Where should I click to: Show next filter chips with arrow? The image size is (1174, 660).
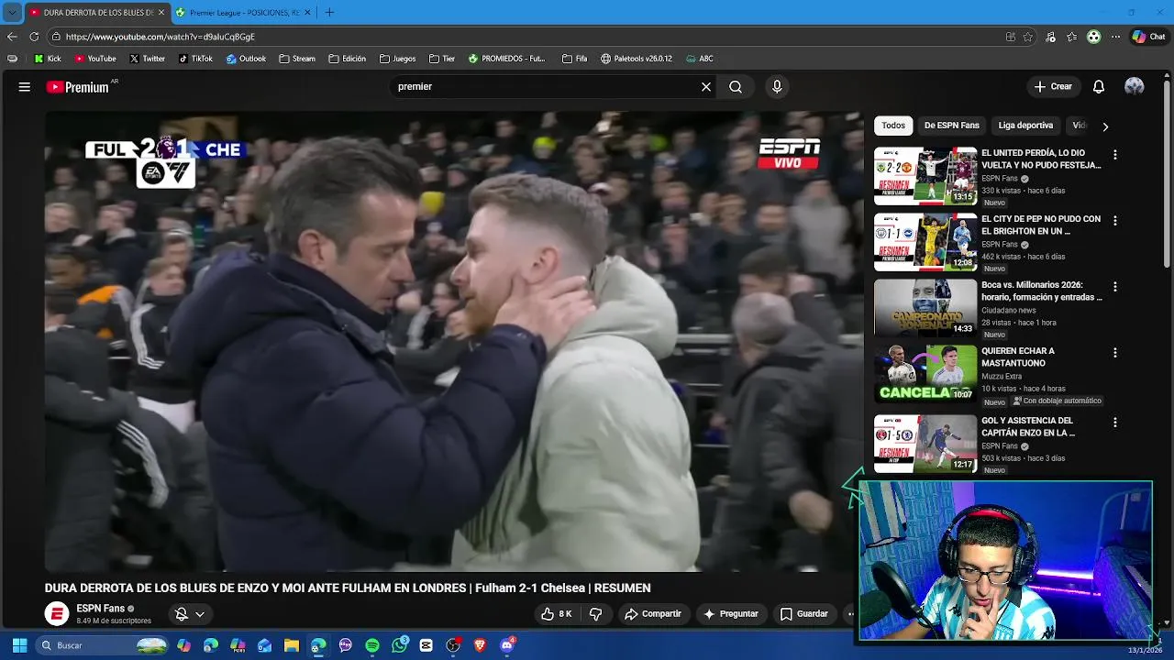pos(1105,126)
